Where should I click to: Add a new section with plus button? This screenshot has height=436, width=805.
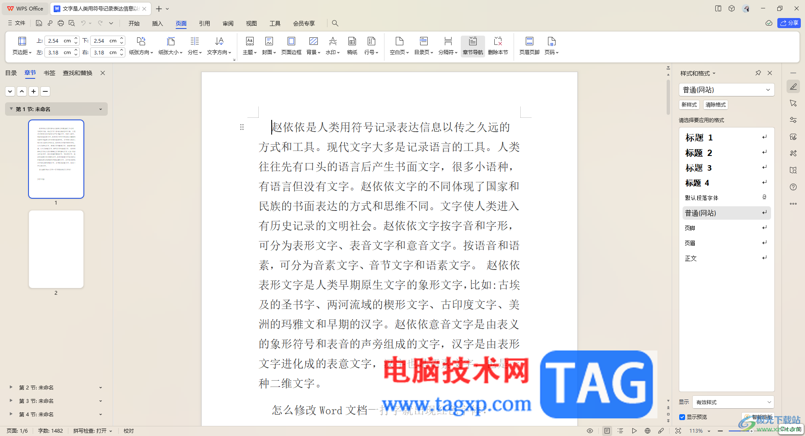[34, 91]
